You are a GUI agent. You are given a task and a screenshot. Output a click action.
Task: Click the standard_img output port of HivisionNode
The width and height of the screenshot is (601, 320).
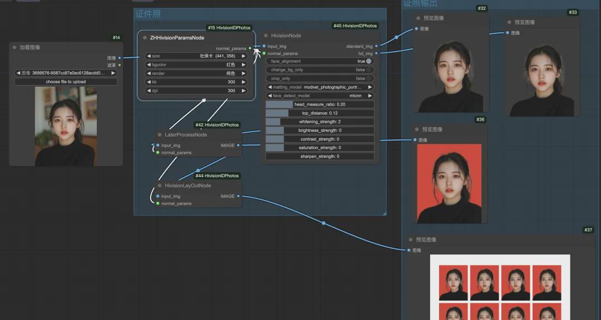point(376,46)
